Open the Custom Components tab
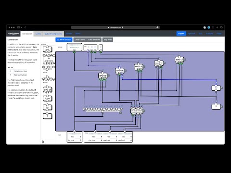This screenshot has width=231, height=173. coord(53,34)
